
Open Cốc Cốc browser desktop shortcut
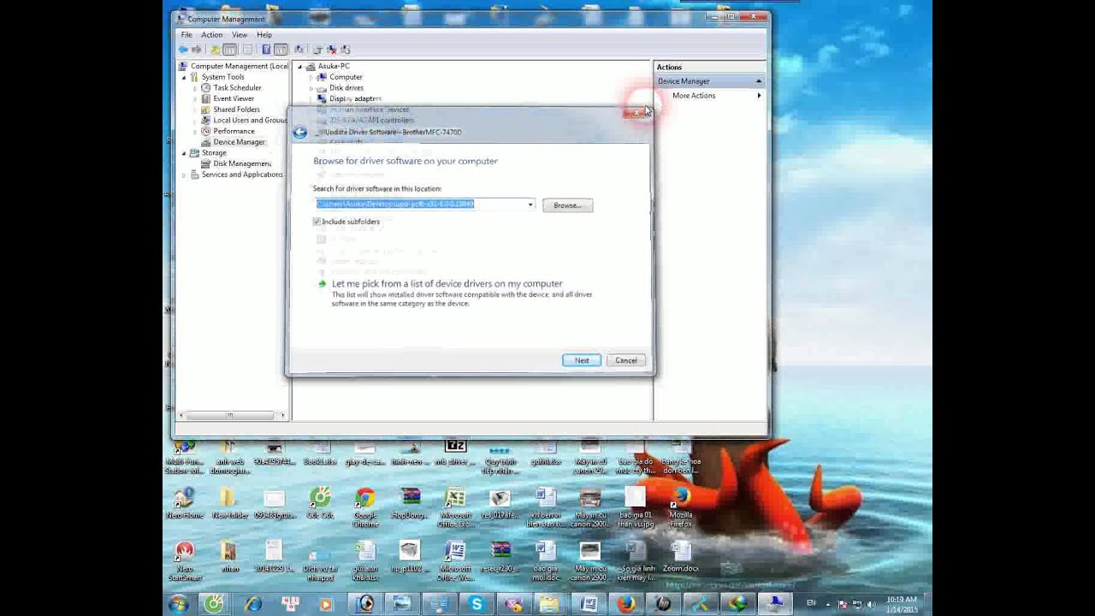(x=320, y=503)
